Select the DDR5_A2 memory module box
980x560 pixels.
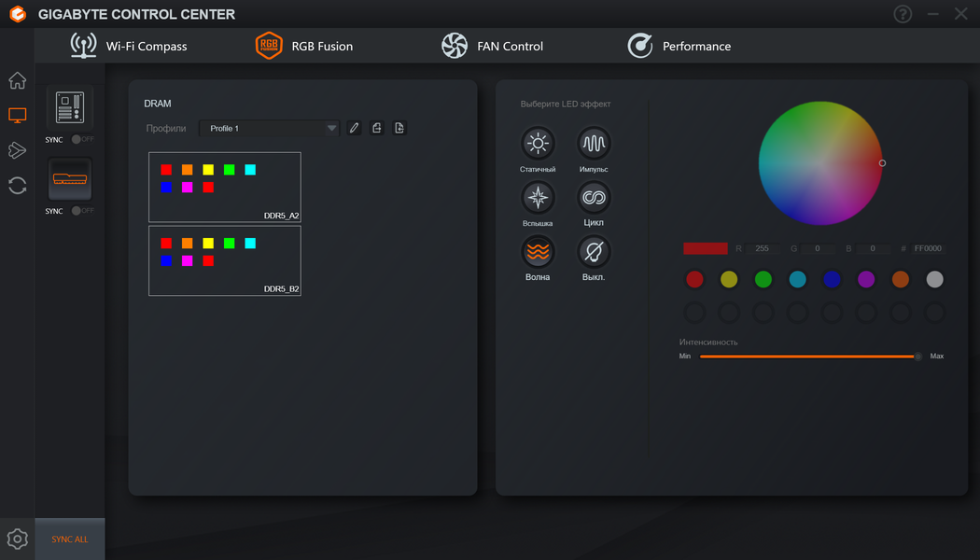225,187
